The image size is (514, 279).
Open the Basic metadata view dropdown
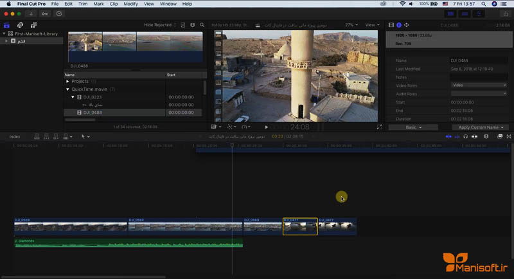pyautogui.click(x=413, y=127)
